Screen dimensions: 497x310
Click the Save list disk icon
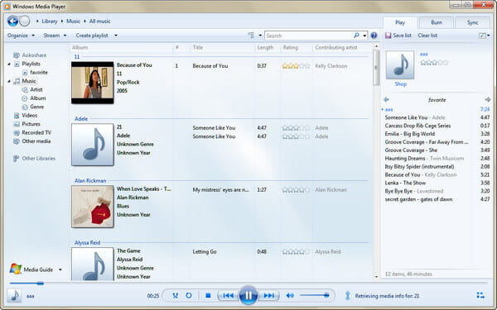tap(388, 36)
